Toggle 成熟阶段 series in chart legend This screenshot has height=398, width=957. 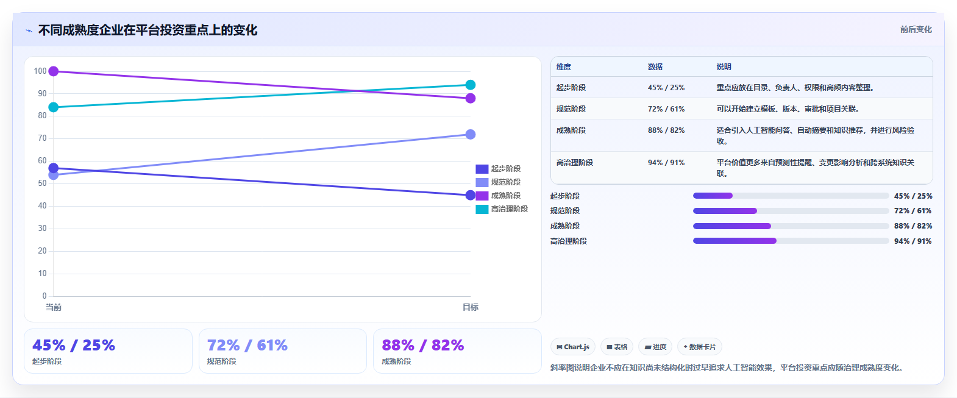click(498, 196)
